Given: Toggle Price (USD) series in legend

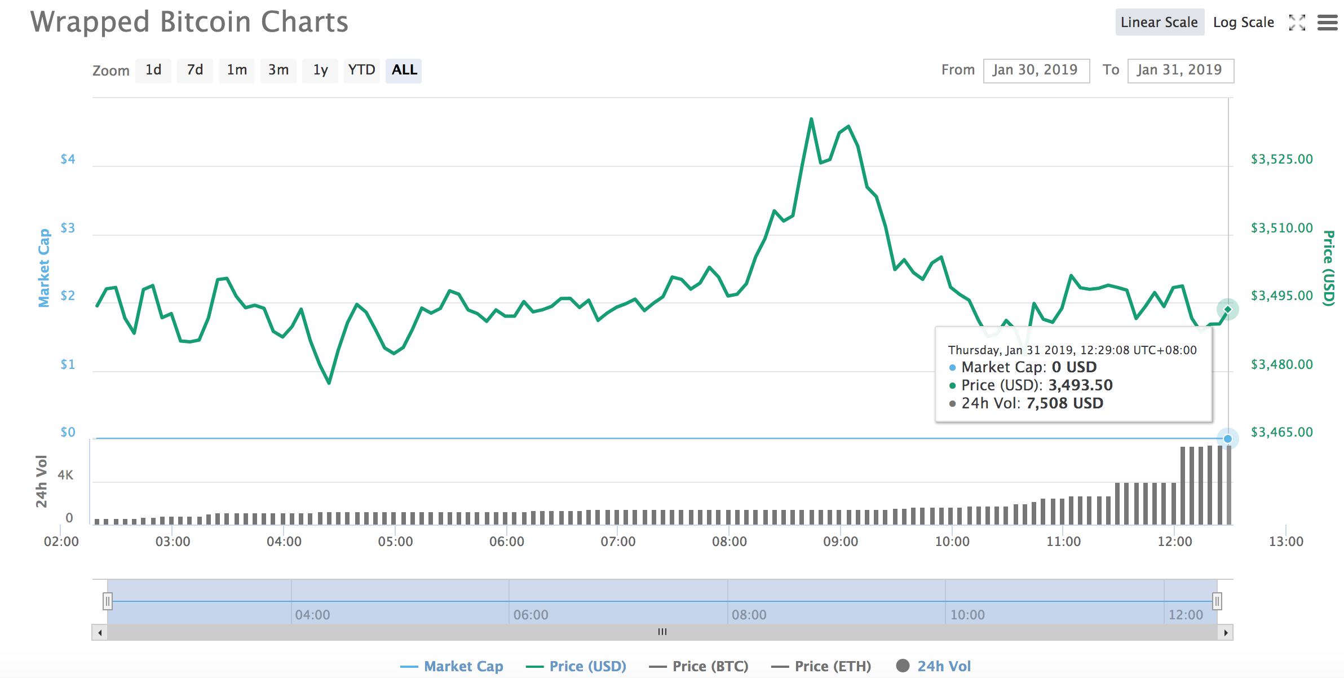Looking at the screenshot, I should pos(576,666).
